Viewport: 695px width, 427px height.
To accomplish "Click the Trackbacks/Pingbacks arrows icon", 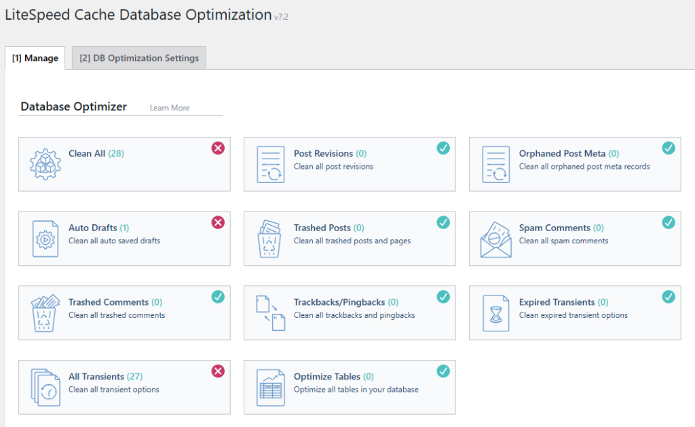I will (x=269, y=312).
